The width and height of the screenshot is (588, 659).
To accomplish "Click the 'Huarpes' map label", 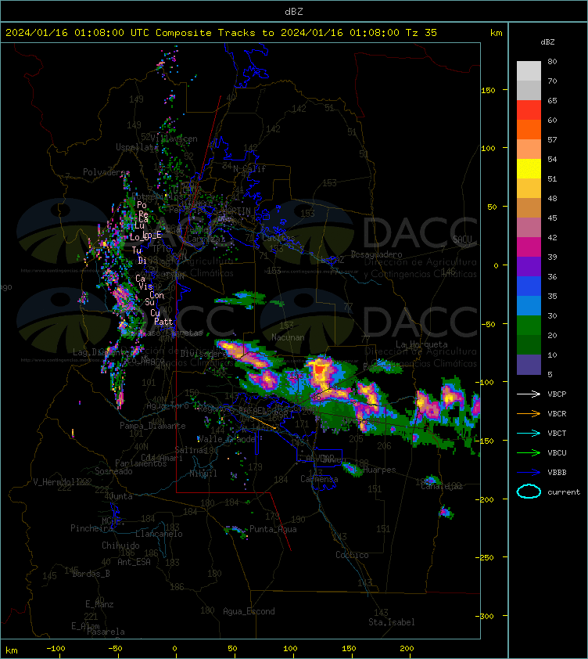I will pos(379,470).
